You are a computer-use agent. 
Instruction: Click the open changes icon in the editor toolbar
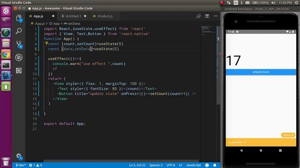(x=199, y=16)
